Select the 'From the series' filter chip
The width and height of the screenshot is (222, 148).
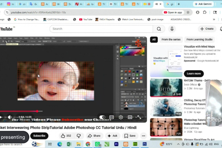click(171, 40)
